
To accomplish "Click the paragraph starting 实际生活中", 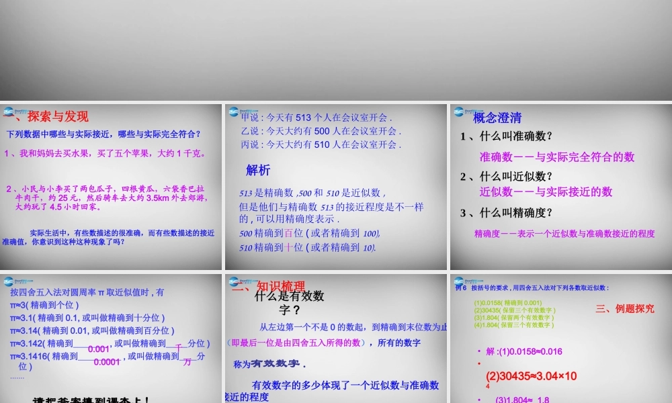I will (108, 237).
